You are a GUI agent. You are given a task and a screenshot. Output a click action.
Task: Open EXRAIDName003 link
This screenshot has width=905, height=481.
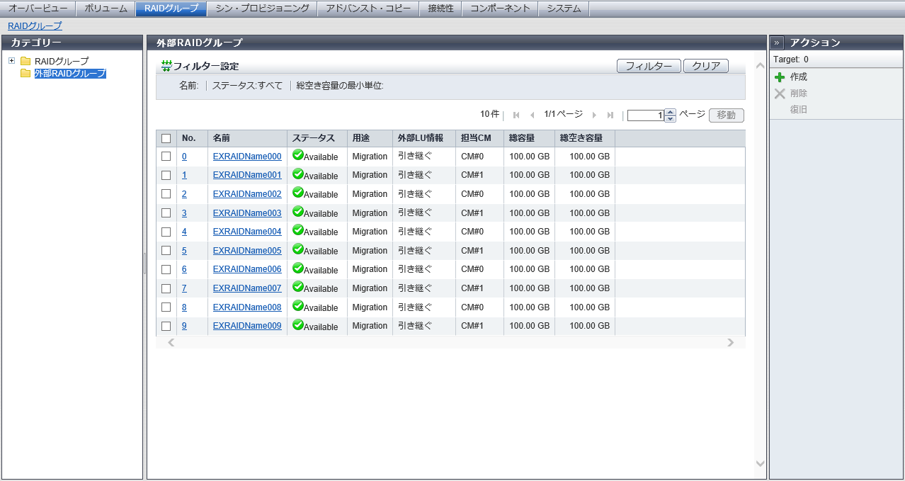[247, 213]
